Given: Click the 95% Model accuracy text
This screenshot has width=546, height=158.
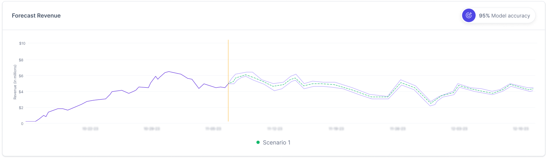Looking at the screenshot, I should pos(504,16).
